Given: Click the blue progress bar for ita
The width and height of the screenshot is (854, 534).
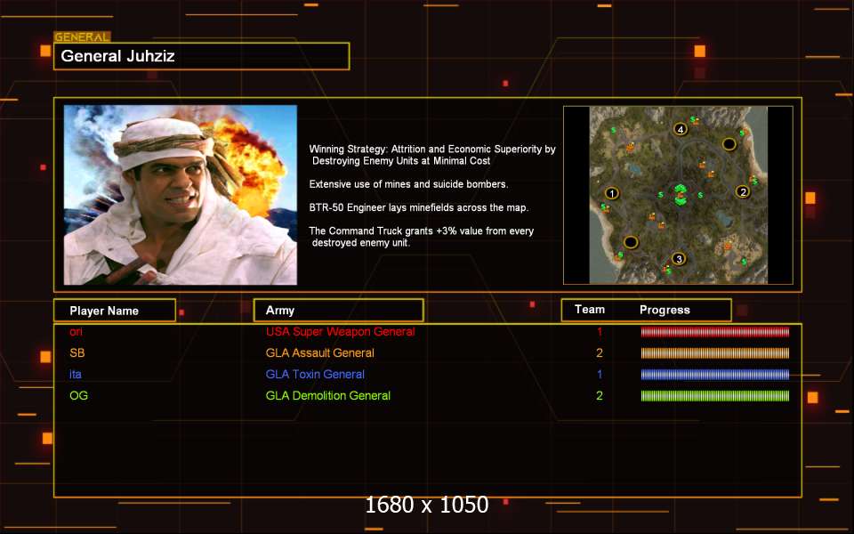Looking at the screenshot, I should tap(714, 375).
